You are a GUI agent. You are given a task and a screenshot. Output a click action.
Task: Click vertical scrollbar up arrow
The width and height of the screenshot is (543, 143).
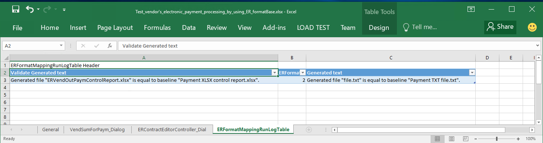tap(538, 58)
